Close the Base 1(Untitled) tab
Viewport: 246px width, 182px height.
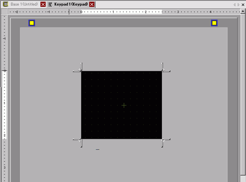[43, 4]
